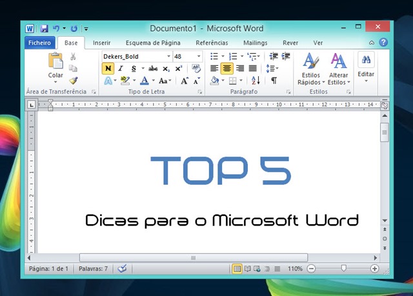Expand Parágrafo dialog launcher
The width and height of the screenshot is (413, 296).
point(288,92)
